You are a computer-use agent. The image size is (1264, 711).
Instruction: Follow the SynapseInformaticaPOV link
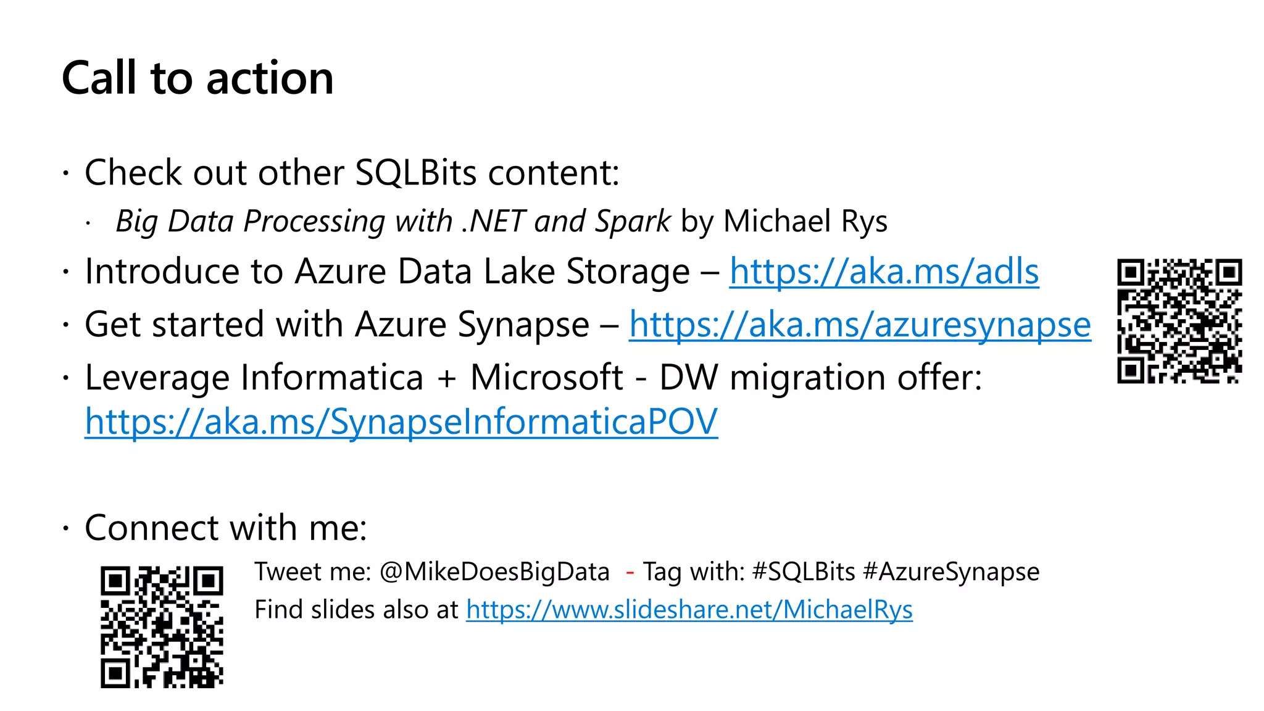(401, 422)
